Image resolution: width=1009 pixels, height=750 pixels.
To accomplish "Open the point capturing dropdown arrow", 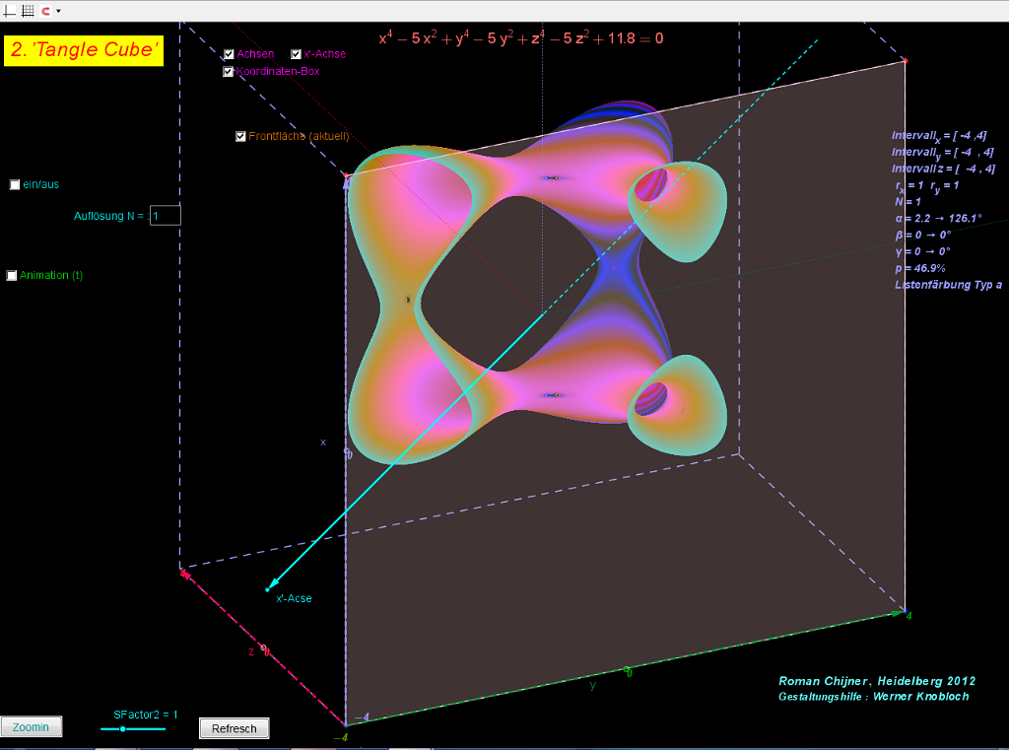I will coord(58,11).
